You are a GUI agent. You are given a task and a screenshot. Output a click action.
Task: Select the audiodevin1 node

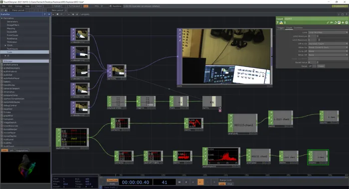click(72, 138)
